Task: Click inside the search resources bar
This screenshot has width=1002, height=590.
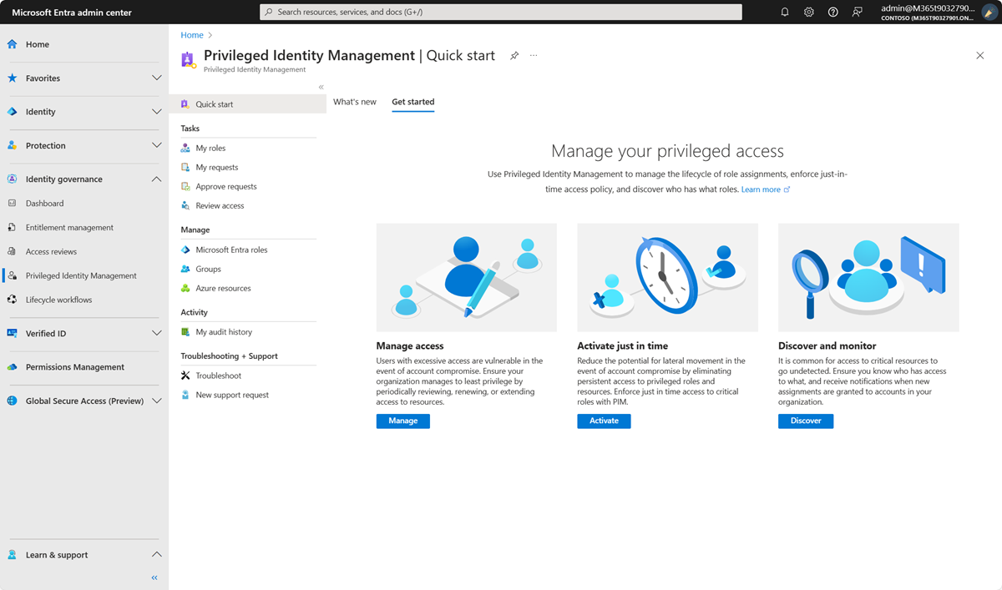Action: [x=501, y=12]
